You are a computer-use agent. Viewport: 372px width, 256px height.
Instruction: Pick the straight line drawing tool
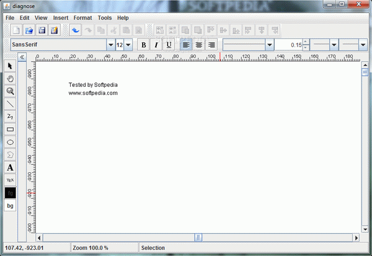pos(10,104)
